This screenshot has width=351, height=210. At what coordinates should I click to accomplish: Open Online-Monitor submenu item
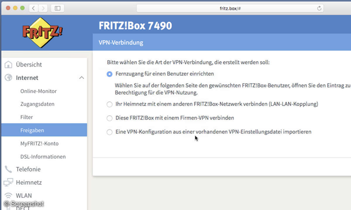click(39, 91)
